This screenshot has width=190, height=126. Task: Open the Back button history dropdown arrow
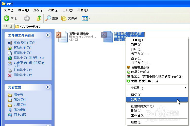pos(20,18)
